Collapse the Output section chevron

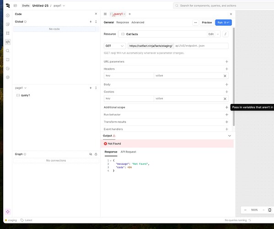point(230,136)
